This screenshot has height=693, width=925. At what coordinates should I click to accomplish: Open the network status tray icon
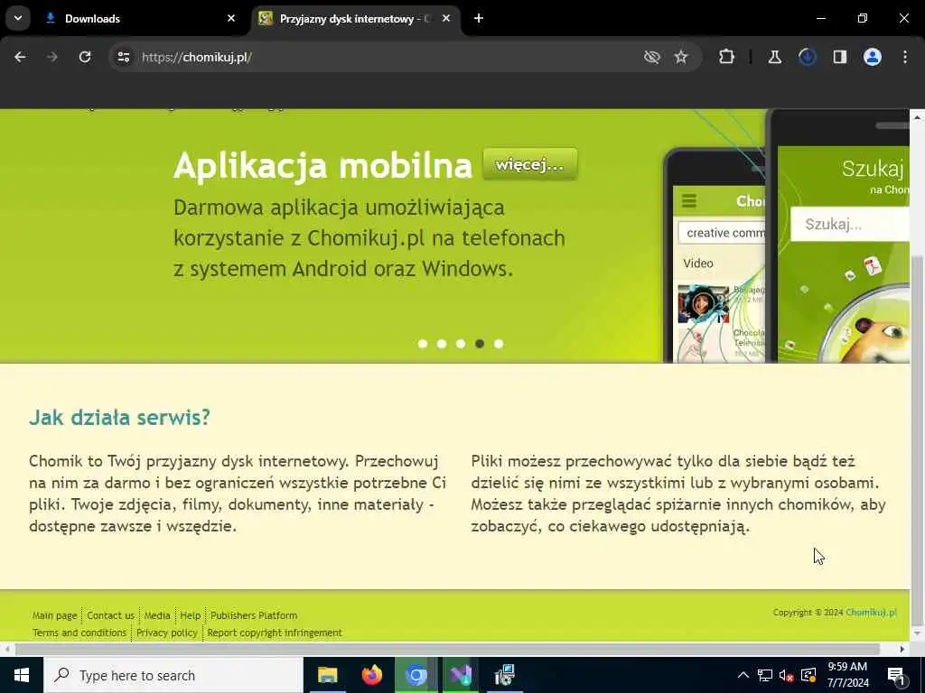point(765,675)
